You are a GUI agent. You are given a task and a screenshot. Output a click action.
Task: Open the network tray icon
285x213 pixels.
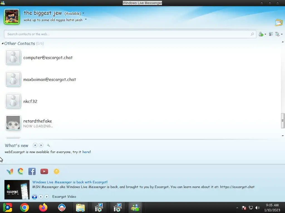coord(251,208)
